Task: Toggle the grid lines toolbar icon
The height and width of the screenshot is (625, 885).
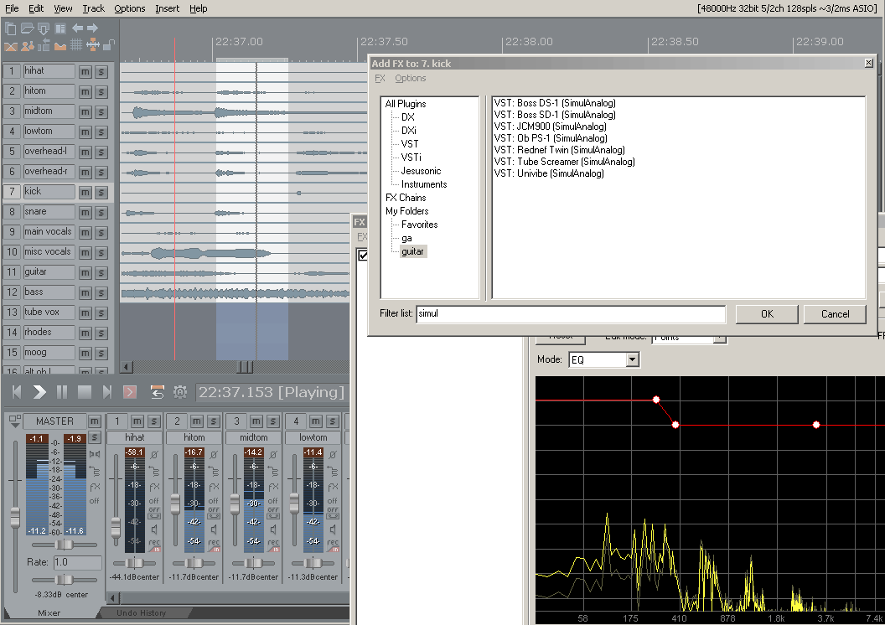Action: coord(76,45)
